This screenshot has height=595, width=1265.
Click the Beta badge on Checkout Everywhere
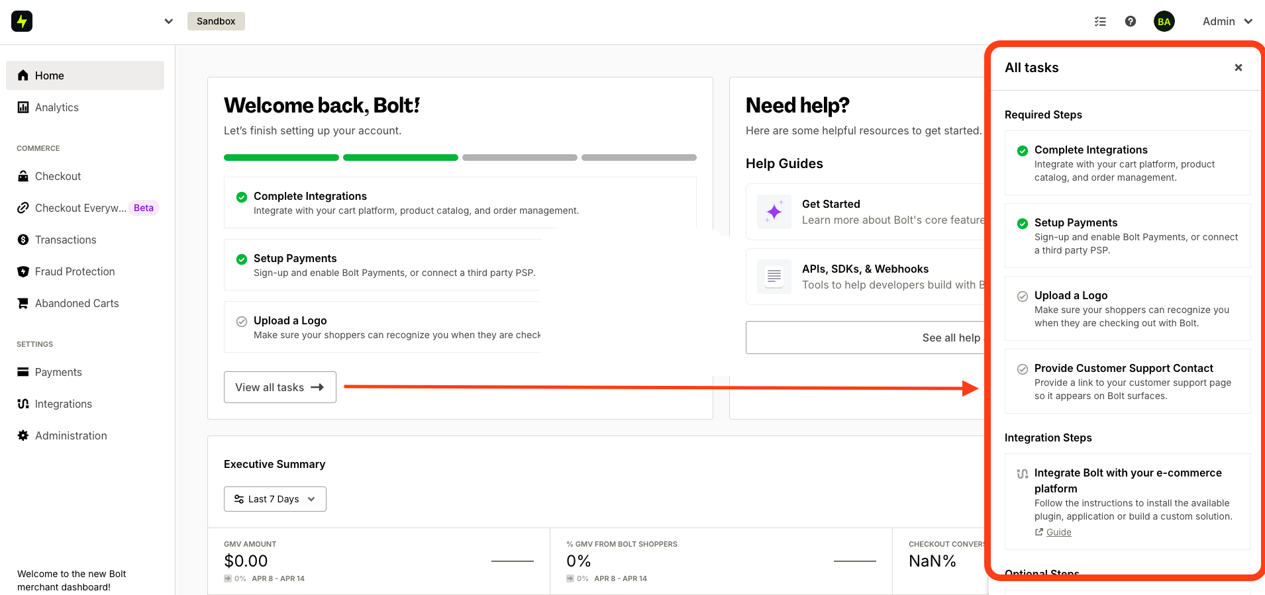[x=144, y=208]
